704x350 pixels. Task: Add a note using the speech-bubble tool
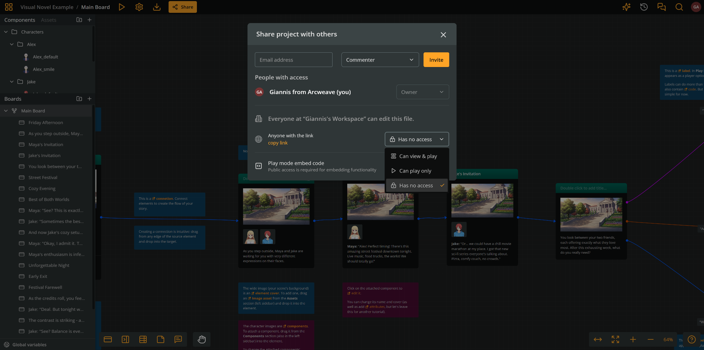[x=178, y=339]
